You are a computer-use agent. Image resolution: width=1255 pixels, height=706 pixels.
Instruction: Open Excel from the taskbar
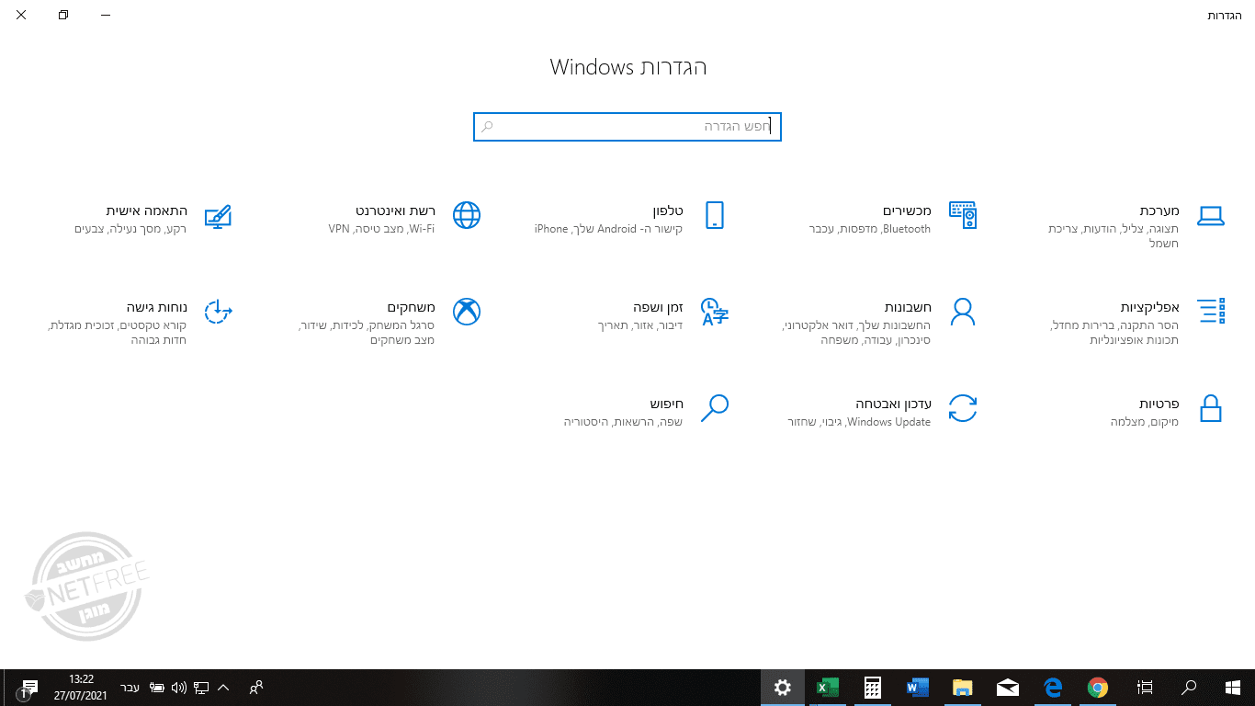[x=828, y=688]
